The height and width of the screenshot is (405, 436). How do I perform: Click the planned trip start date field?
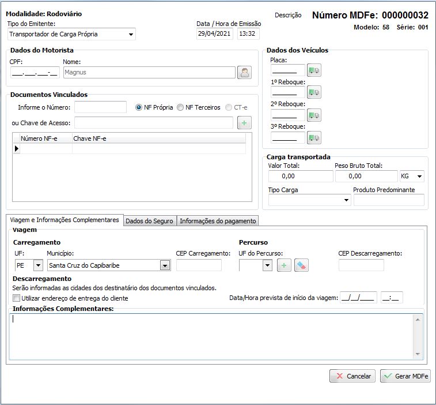359,298
